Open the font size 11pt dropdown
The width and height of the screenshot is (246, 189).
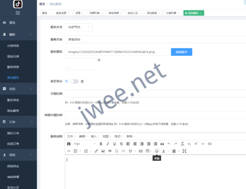(x=84, y=144)
